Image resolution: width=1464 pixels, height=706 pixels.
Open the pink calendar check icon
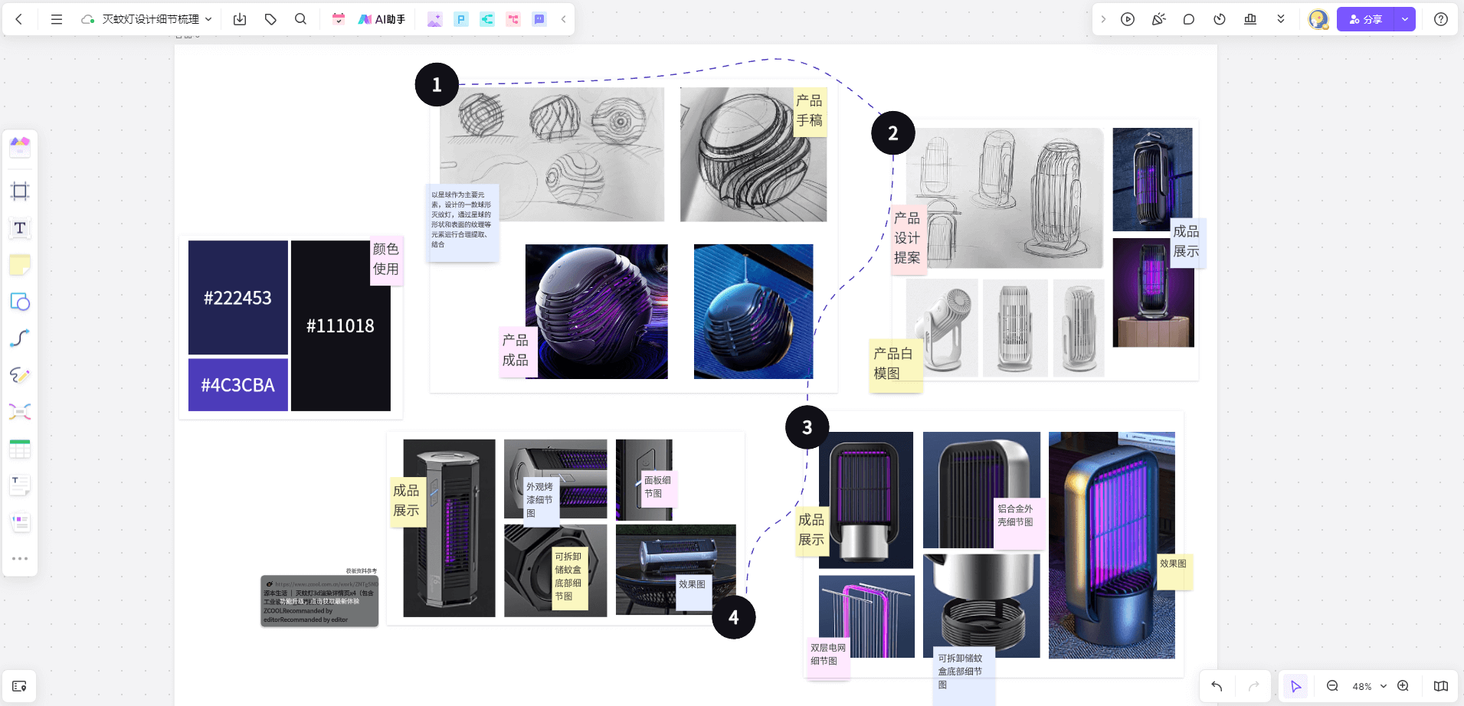[339, 19]
